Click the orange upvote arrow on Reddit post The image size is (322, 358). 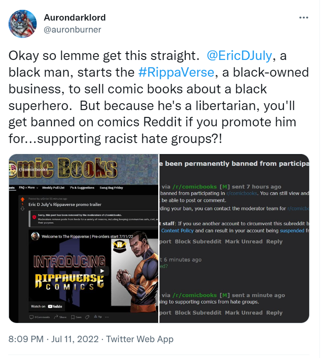[x=22, y=199]
